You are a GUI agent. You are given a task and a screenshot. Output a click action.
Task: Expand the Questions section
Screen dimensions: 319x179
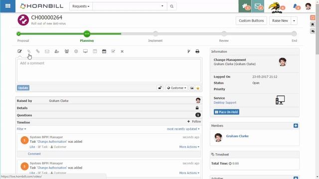pyautogui.click(x=109, y=115)
